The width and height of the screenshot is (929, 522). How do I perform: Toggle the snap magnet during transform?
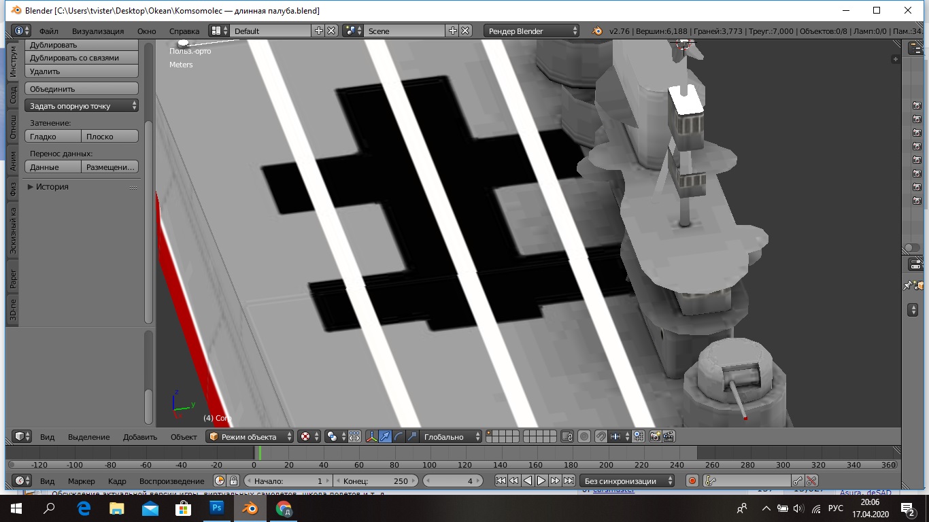[x=601, y=436]
